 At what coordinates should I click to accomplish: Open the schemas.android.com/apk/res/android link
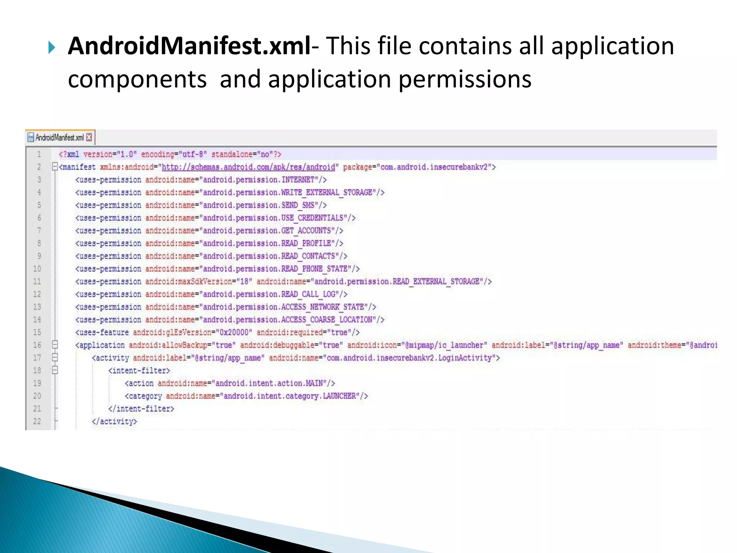point(249,167)
